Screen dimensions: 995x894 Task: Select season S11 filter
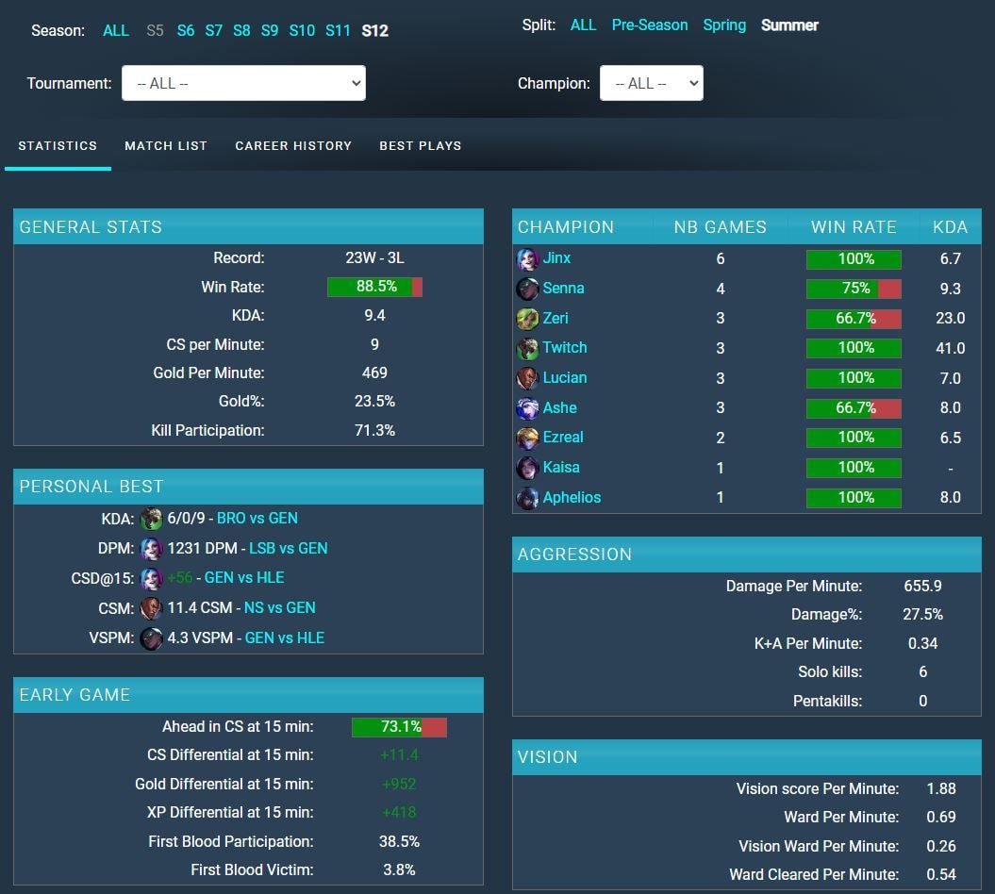coord(338,30)
